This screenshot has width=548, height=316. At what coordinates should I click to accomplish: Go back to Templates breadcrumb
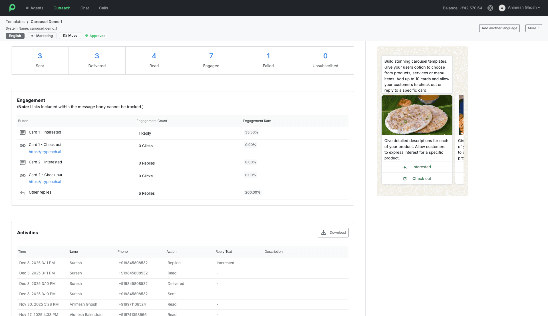(x=15, y=22)
